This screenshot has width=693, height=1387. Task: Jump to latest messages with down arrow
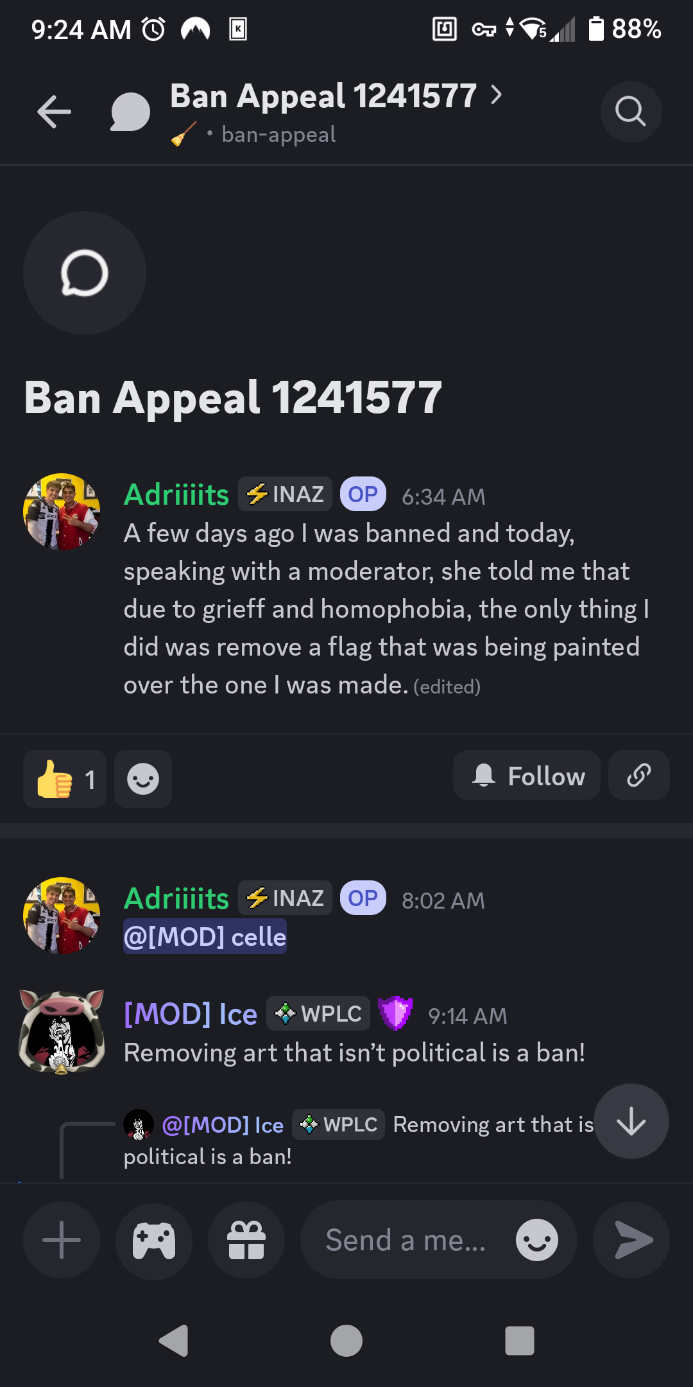pos(631,1121)
